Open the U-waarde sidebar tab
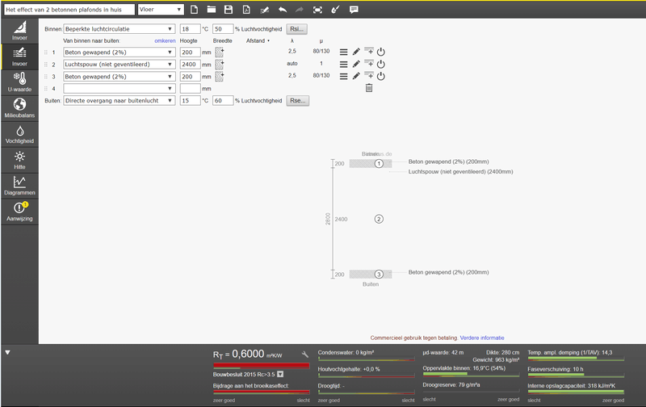 click(19, 82)
